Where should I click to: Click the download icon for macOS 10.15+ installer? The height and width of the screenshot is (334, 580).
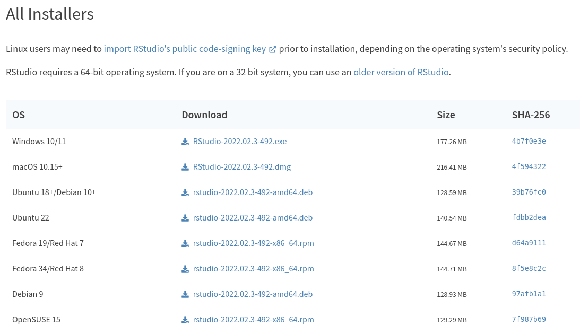[185, 168]
